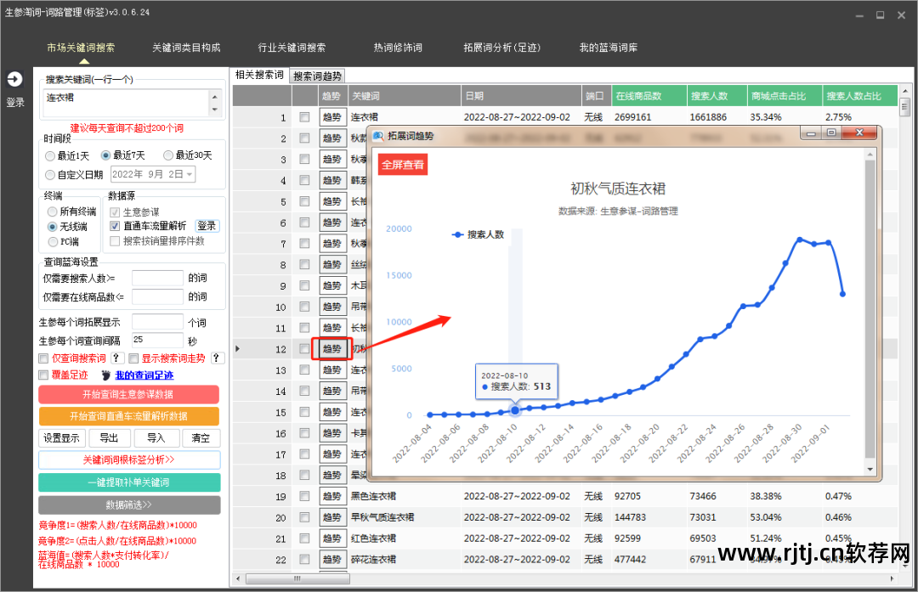Click the 开始查询生意参谋数据 button

pos(128,394)
